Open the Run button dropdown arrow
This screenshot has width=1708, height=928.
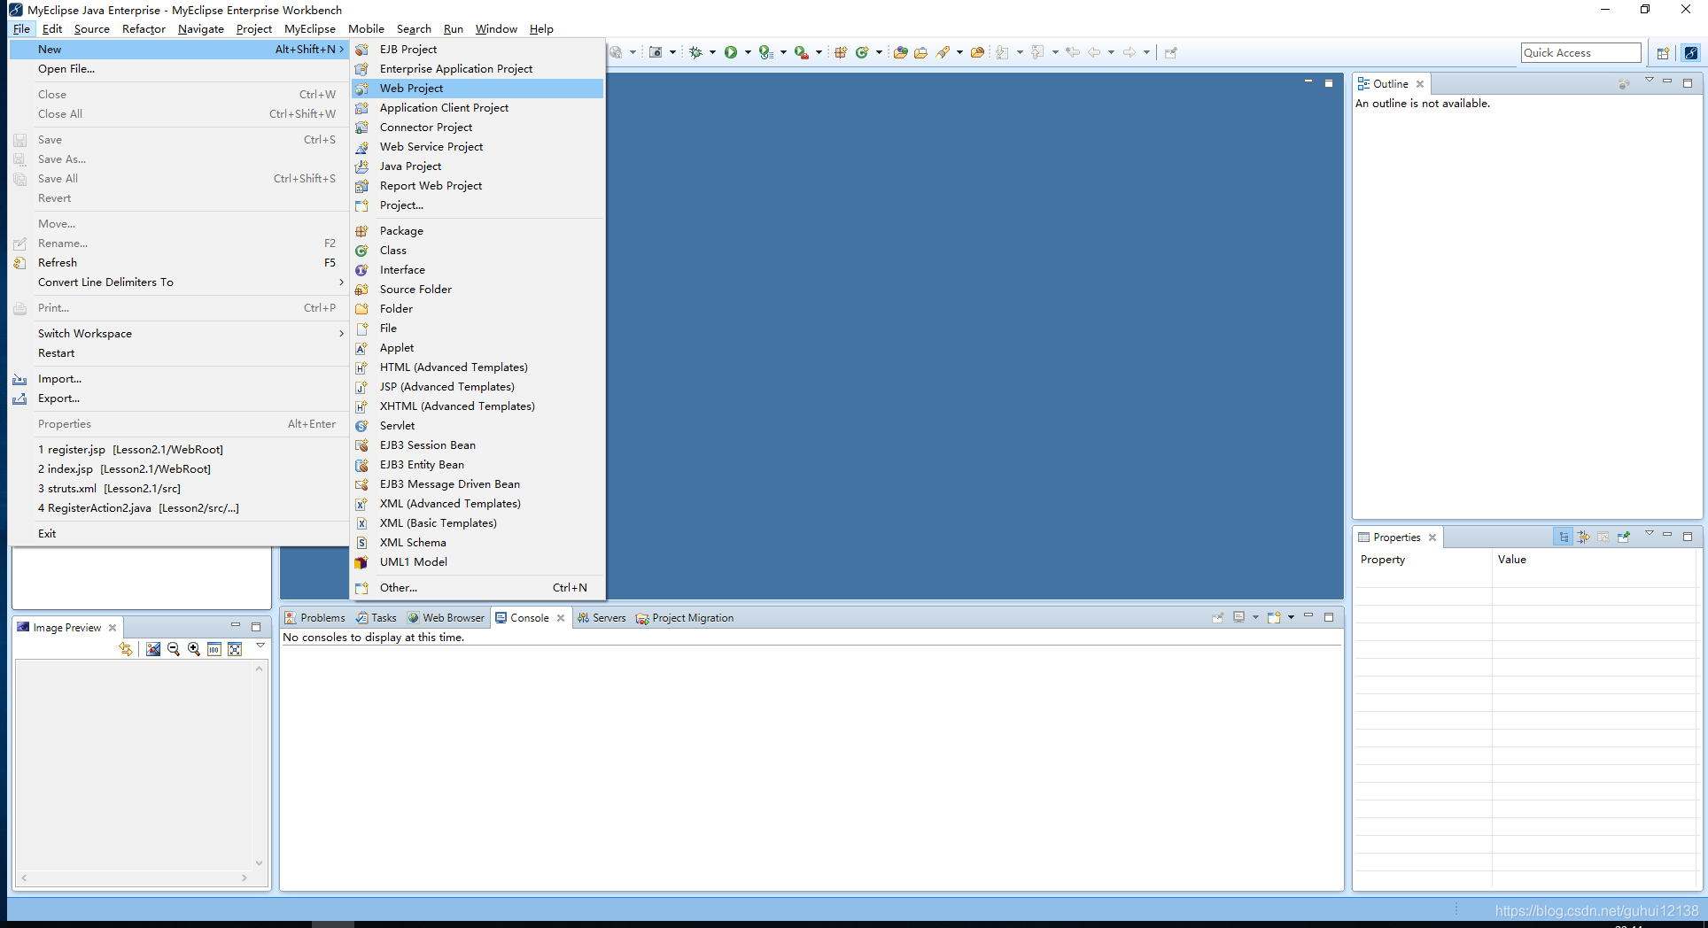(748, 52)
